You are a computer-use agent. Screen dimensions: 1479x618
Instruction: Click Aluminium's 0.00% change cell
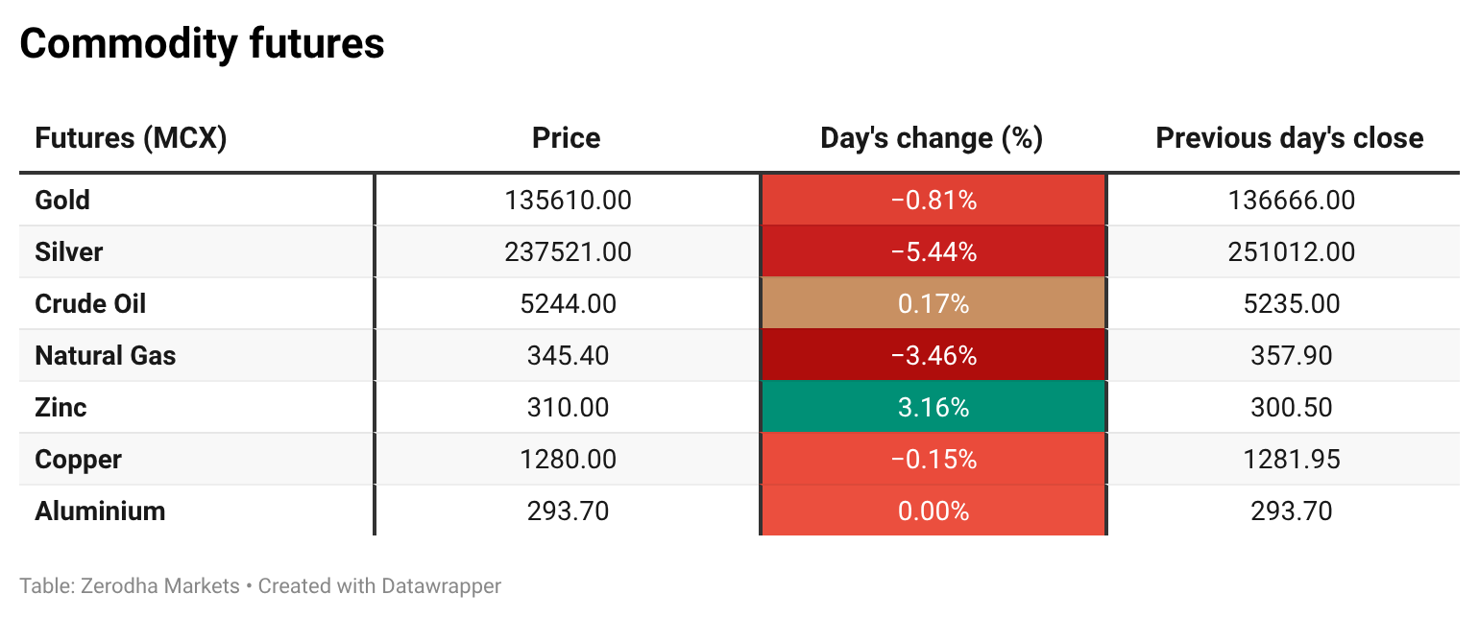(x=933, y=511)
